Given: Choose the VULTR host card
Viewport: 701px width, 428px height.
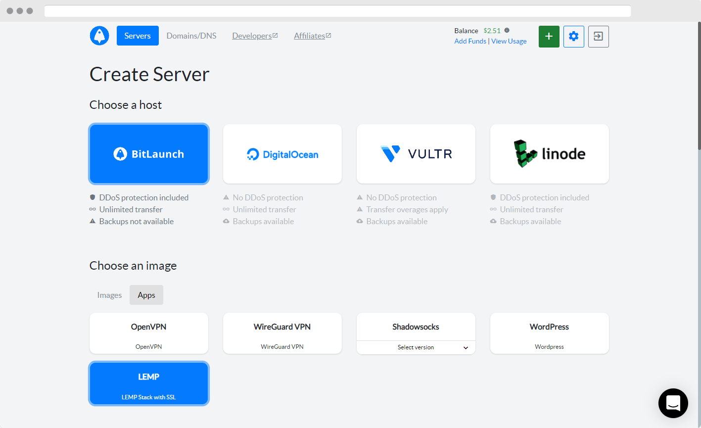Looking at the screenshot, I should [x=416, y=154].
